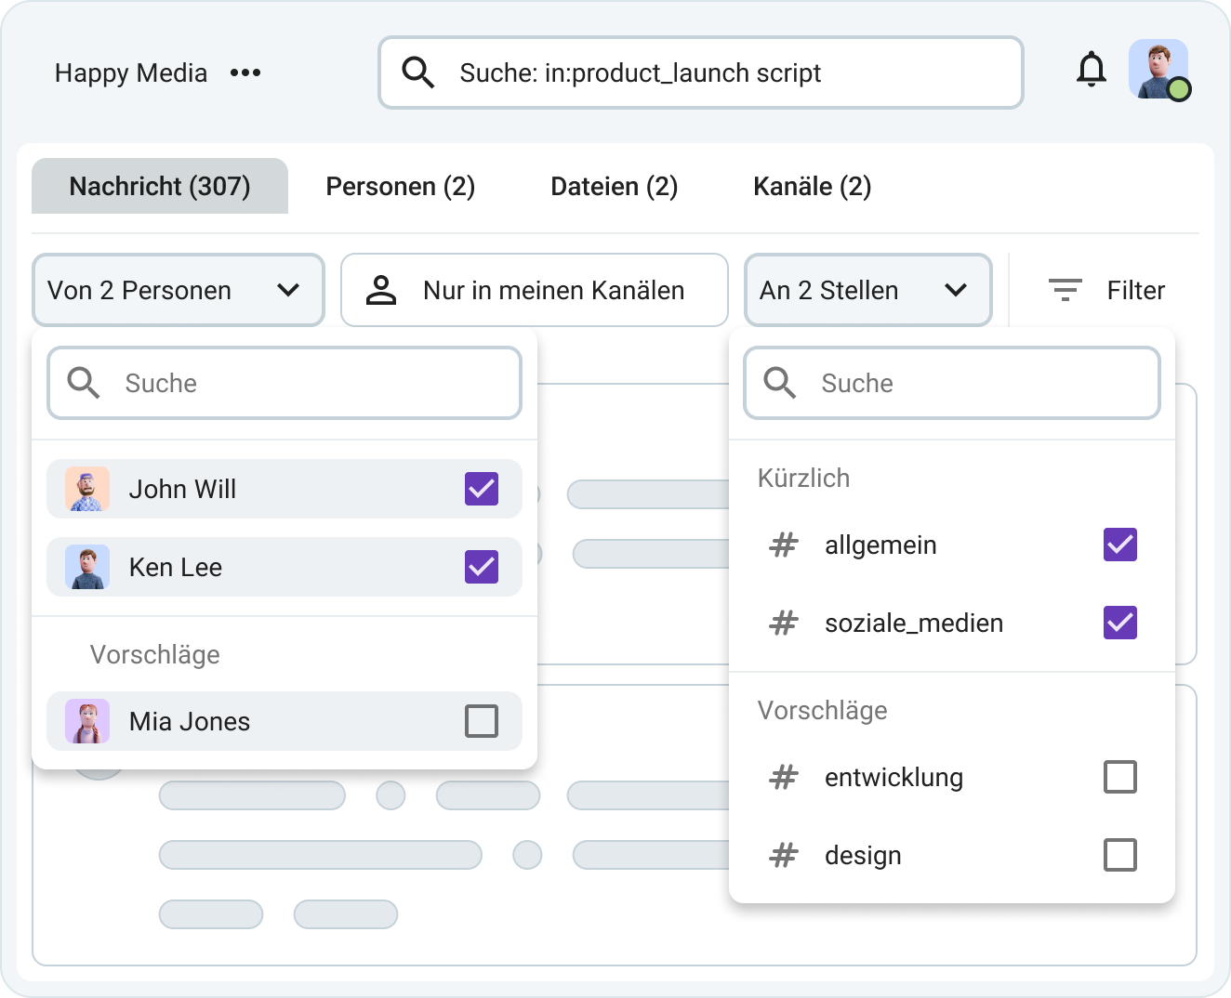Uncheck John Will from the people list
Viewport: 1231px width, 998px height.
[480, 489]
